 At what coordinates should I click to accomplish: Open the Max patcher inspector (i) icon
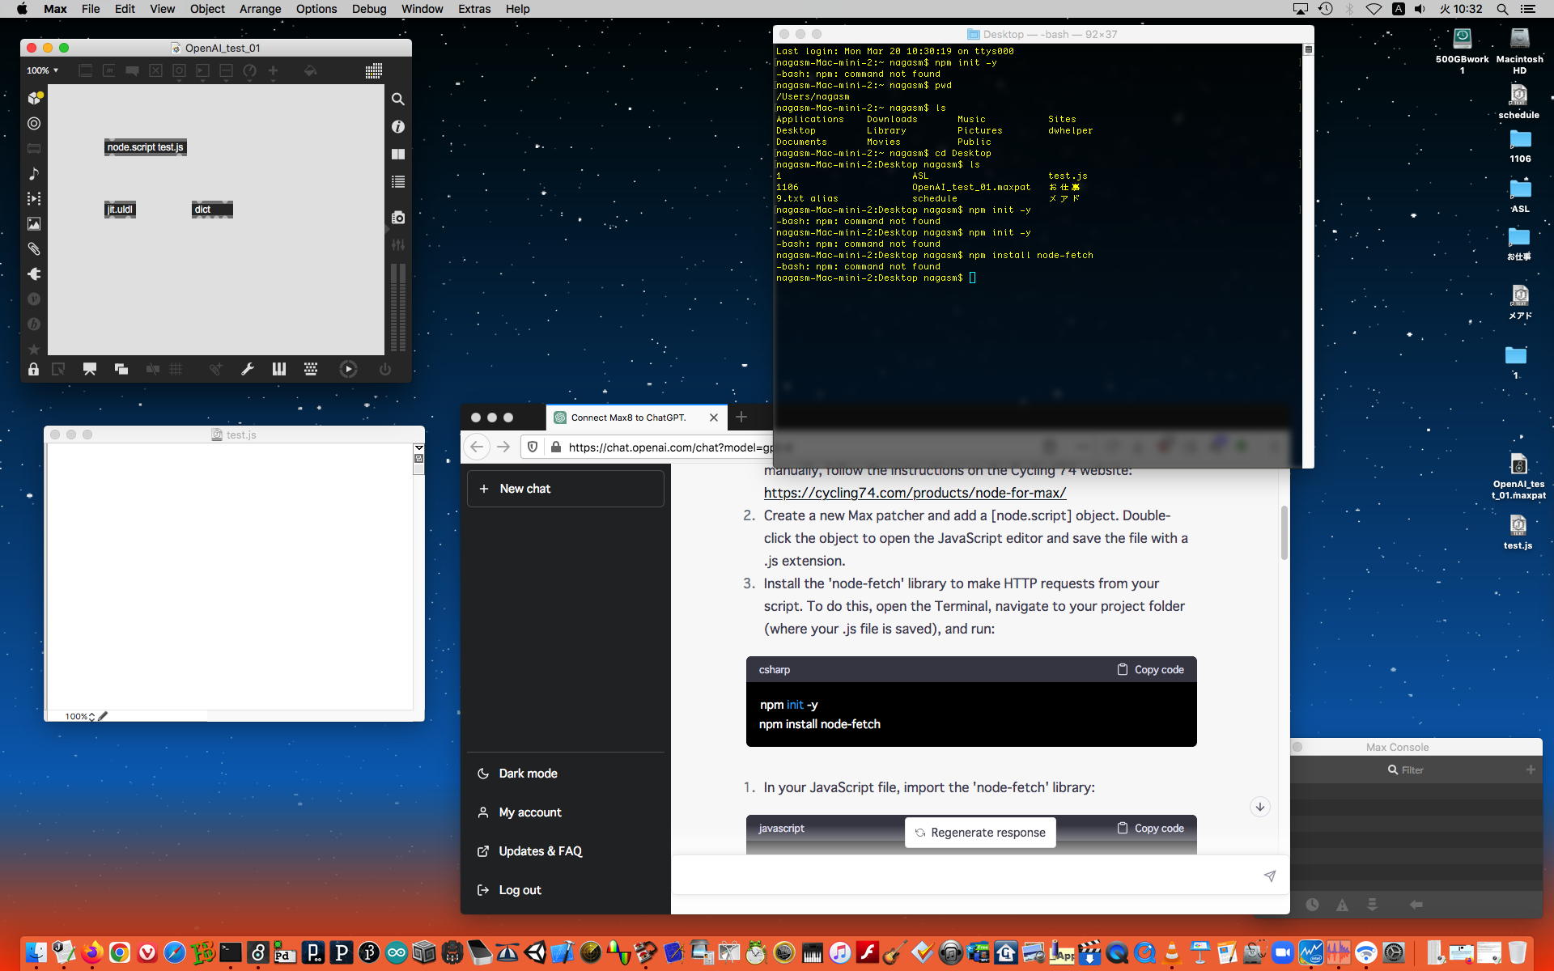(397, 126)
